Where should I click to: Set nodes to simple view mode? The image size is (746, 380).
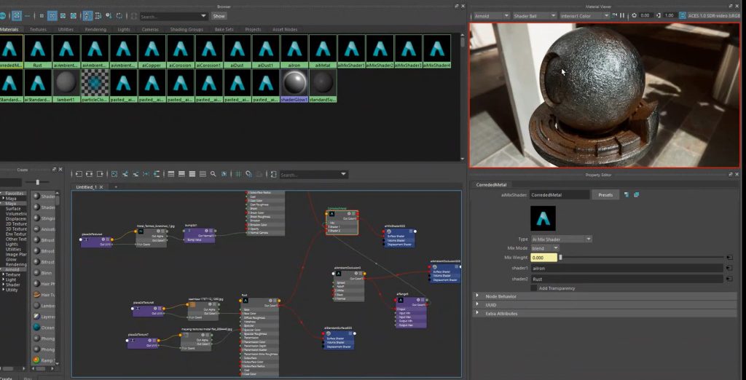(x=170, y=174)
